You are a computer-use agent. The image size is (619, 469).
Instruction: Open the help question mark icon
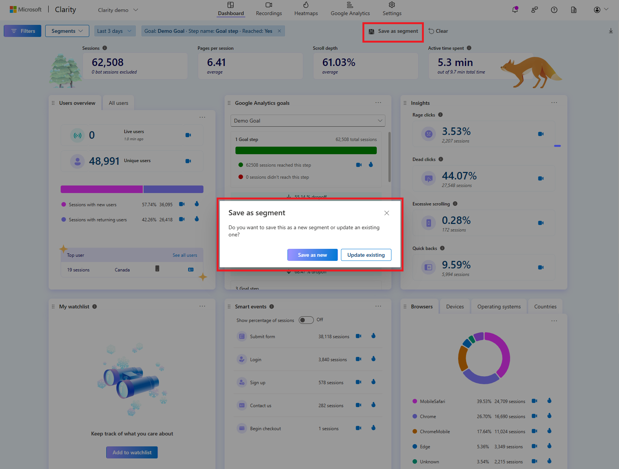click(x=554, y=10)
